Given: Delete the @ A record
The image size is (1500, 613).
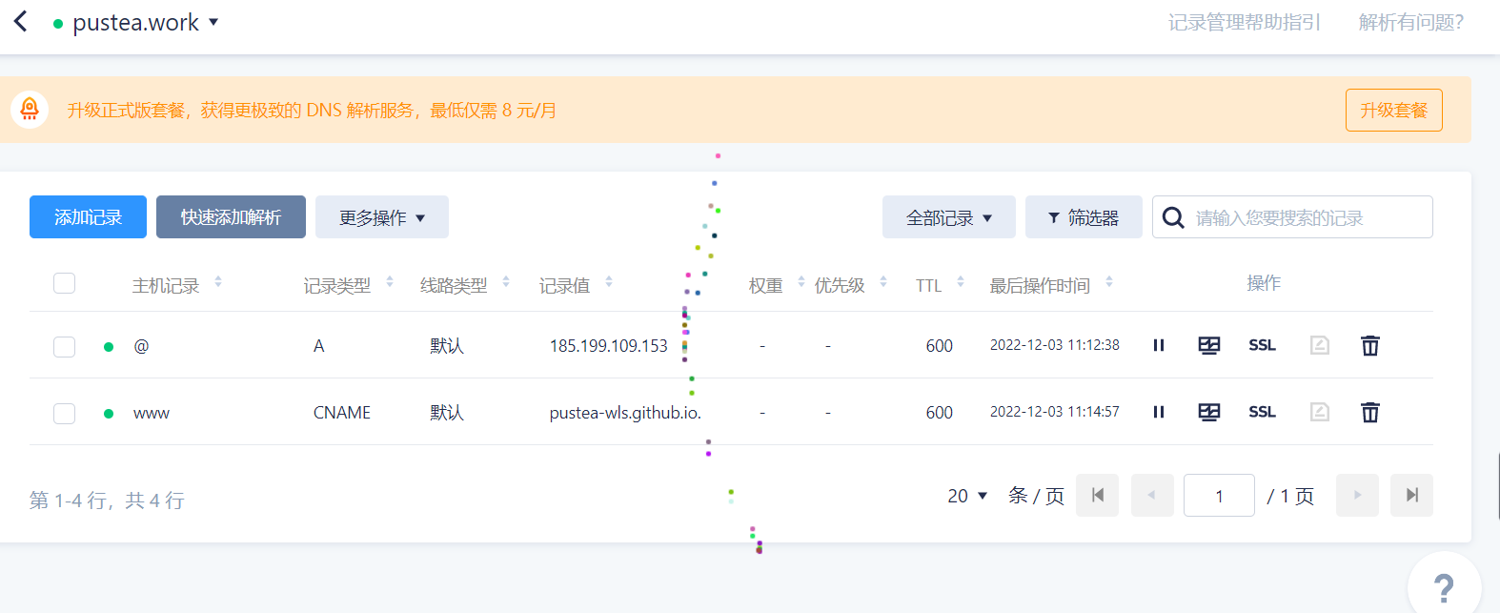Looking at the screenshot, I should (1369, 345).
